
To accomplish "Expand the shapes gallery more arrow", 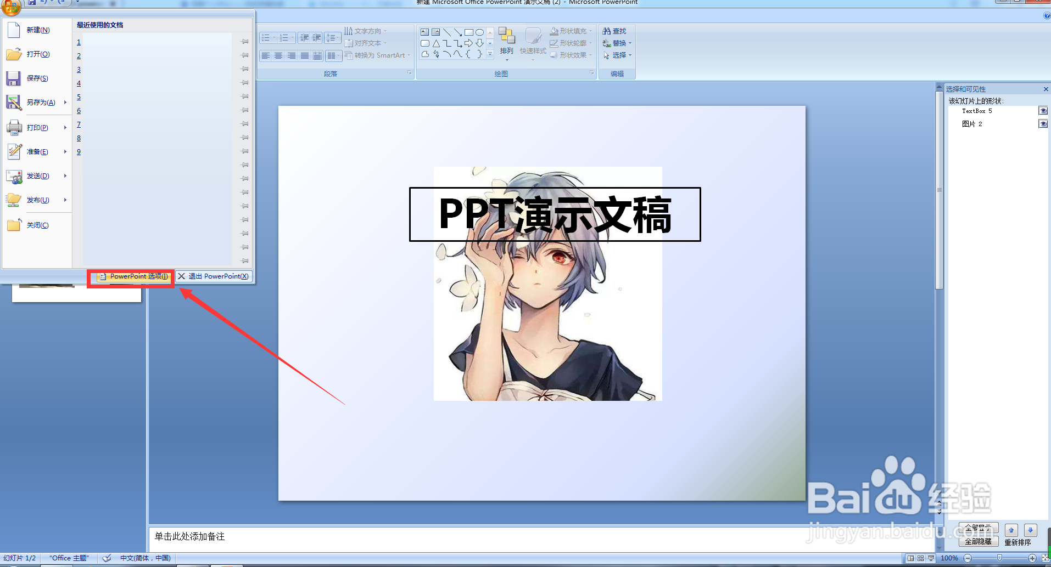I will click(x=490, y=54).
